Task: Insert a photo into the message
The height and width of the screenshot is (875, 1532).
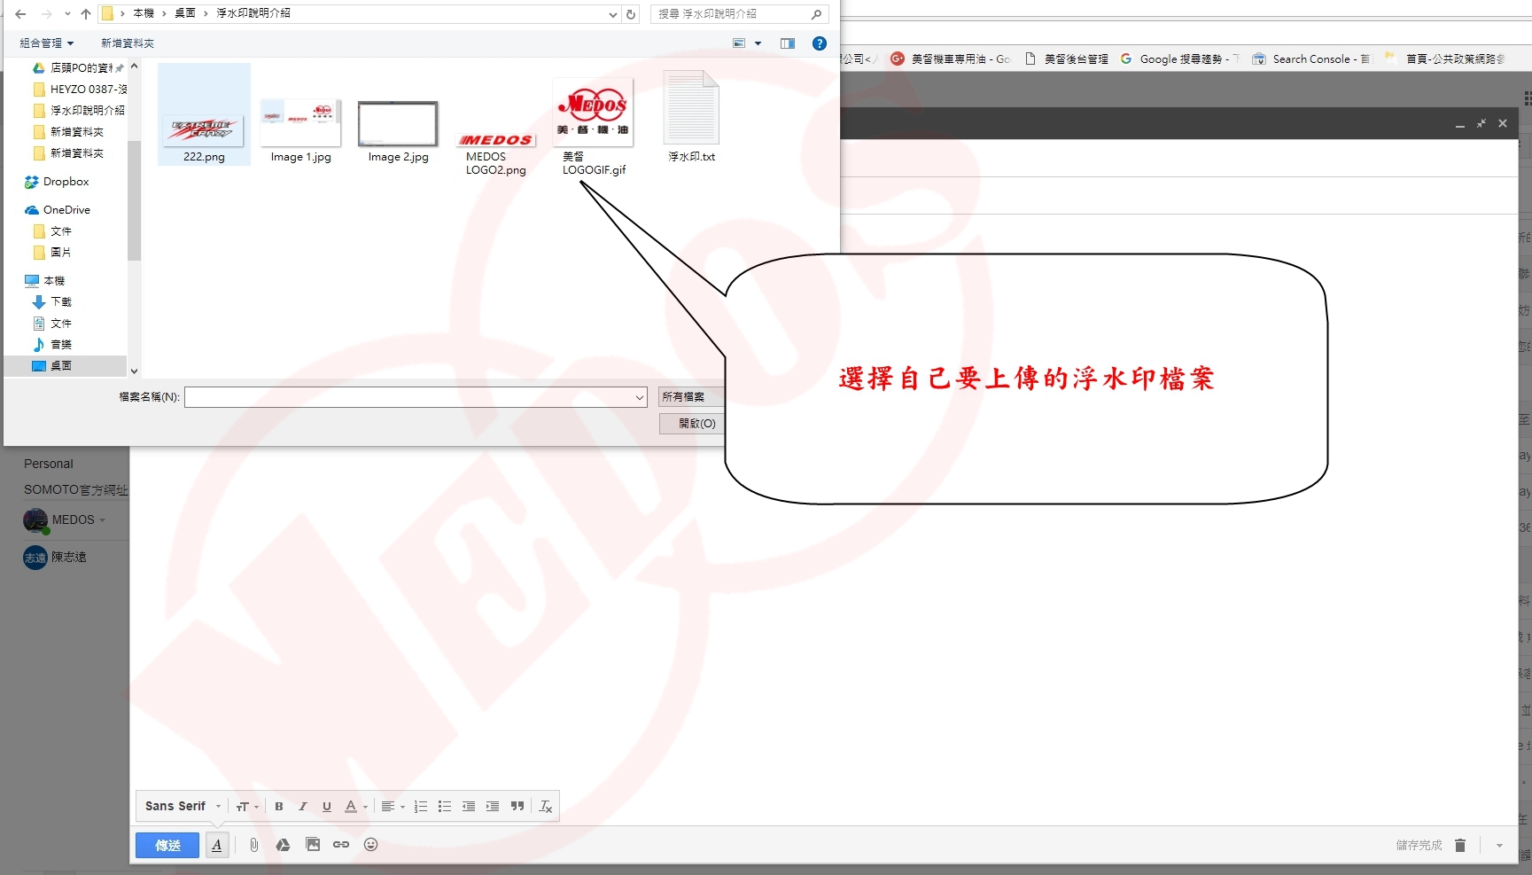Action: [x=312, y=845]
